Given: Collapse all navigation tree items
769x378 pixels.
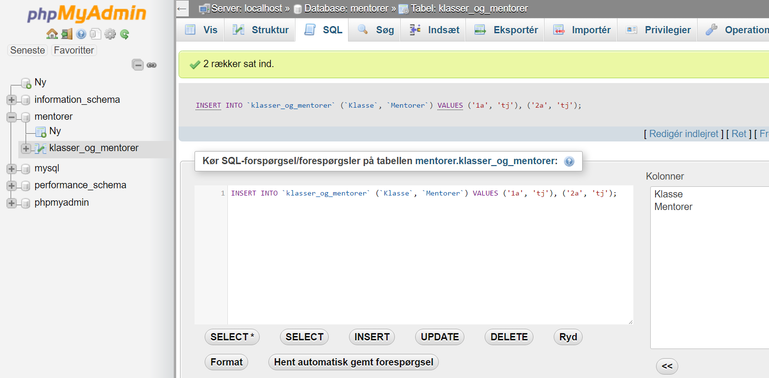Looking at the screenshot, I should click(138, 65).
